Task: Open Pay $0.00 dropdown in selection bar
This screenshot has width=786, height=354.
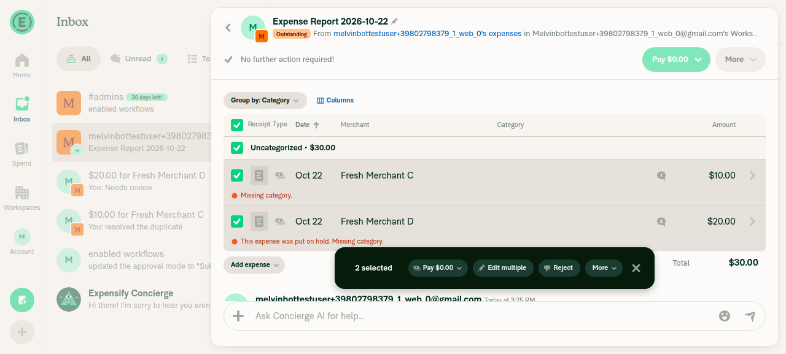Action: 438,268
